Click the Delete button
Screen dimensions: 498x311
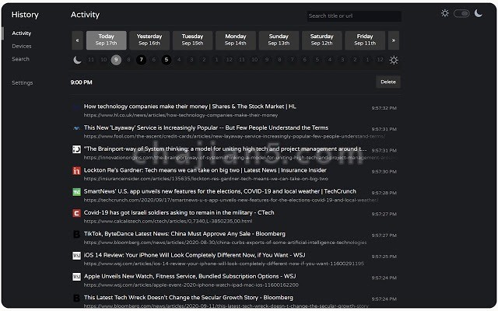tap(388, 82)
